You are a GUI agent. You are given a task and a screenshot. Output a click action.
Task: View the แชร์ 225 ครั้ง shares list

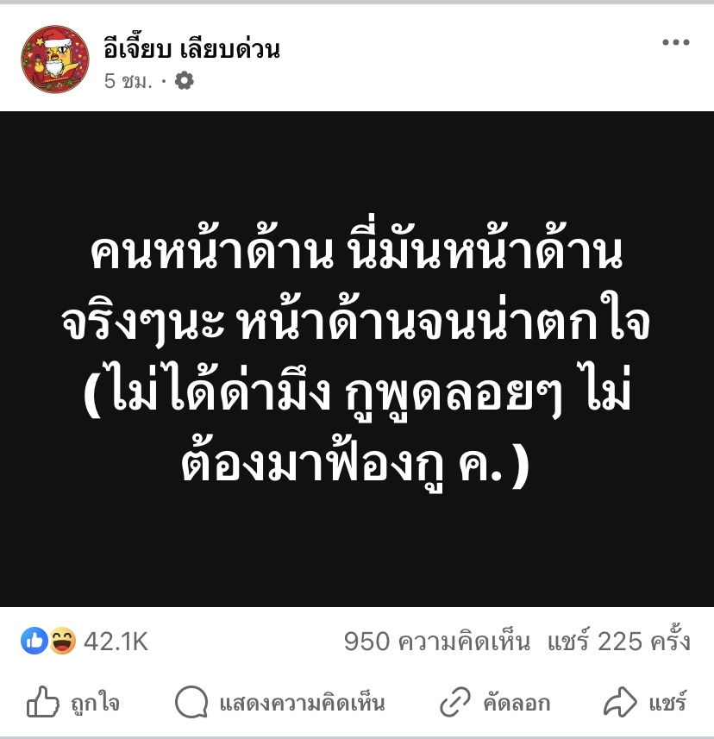(x=619, y=641)
